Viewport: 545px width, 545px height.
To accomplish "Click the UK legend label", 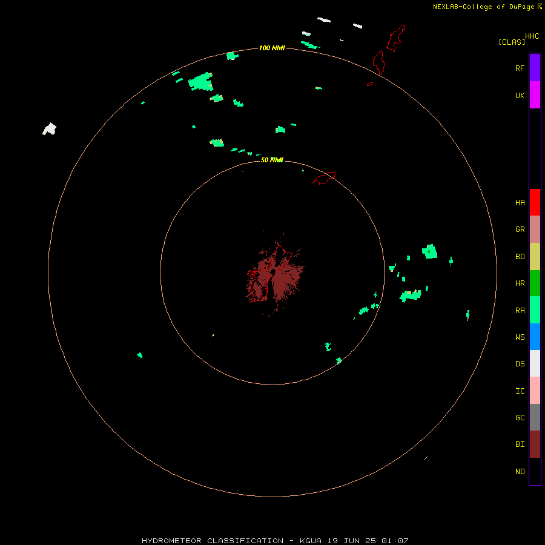I will click(x=520, y=95).
